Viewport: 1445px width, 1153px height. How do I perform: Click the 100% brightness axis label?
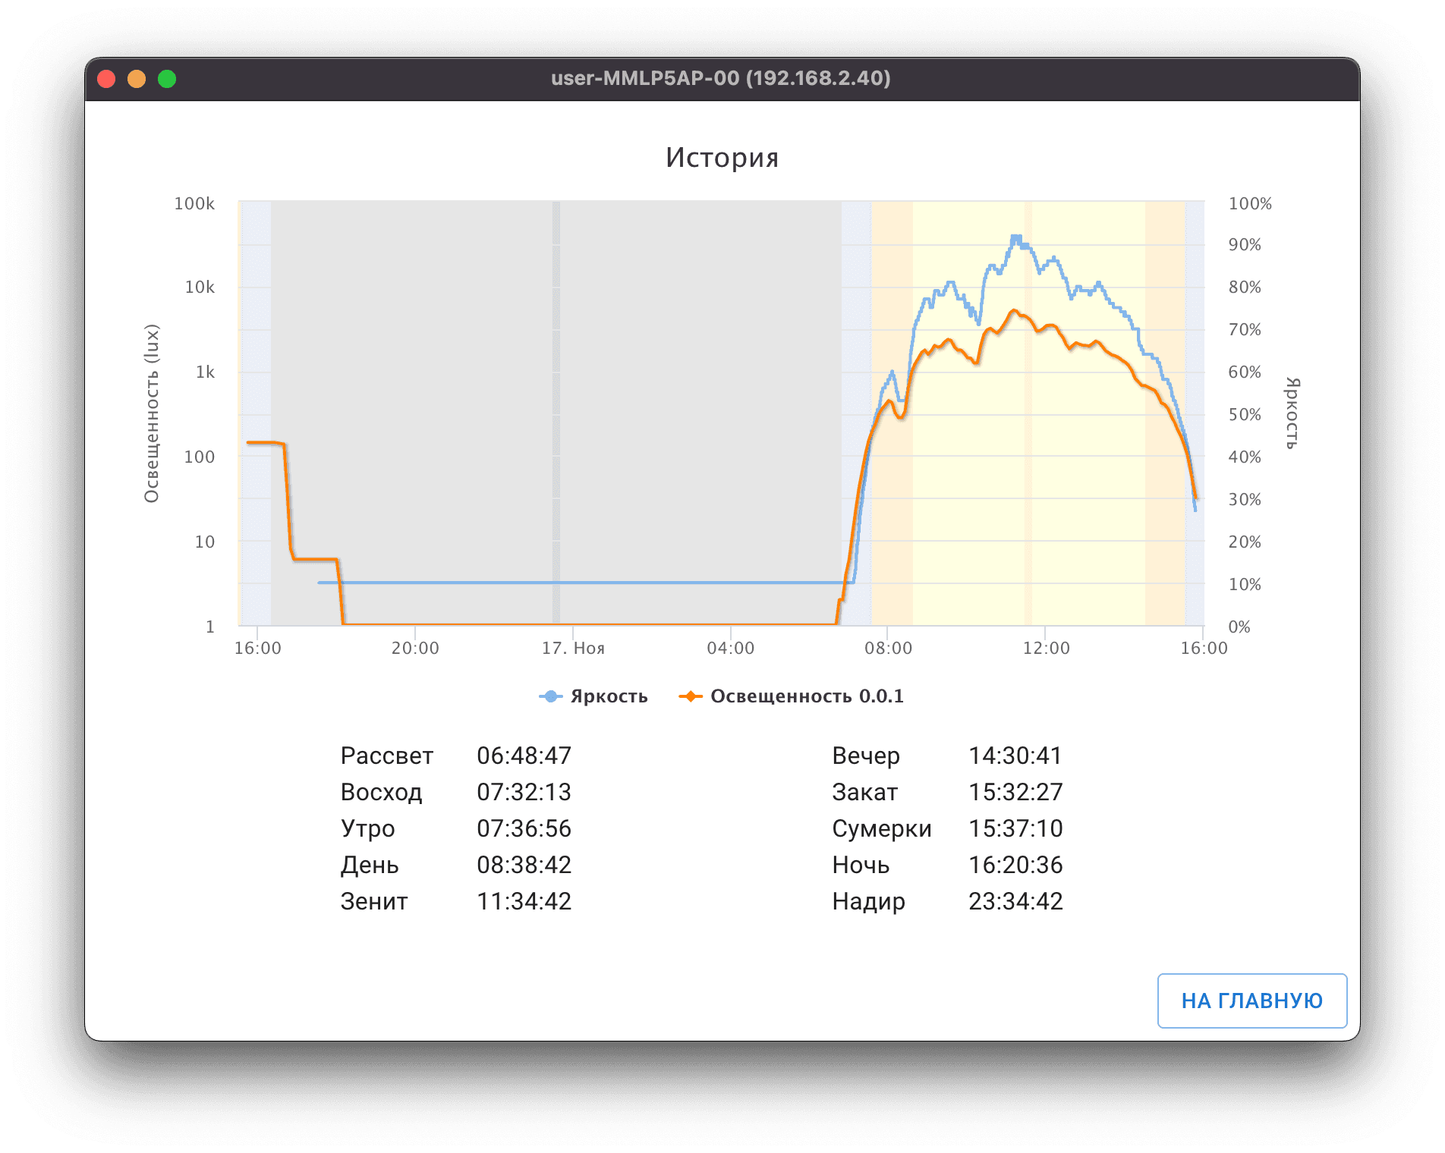[1250, 203]
